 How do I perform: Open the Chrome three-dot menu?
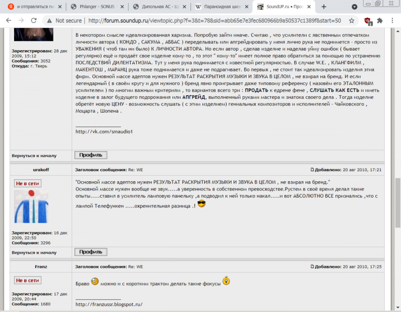click(x=392, y=20)
